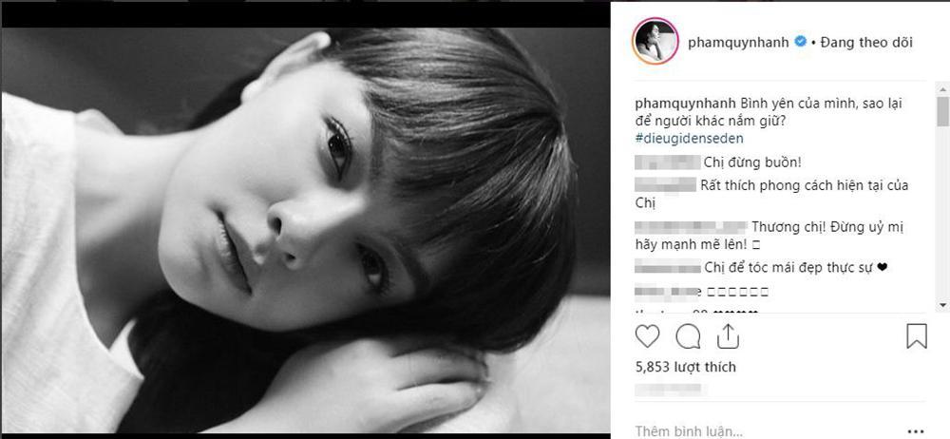Open the more options three-dot menu
Image resolution: width=950 pixels, height=439 pixels.
(x=916, y=431)
